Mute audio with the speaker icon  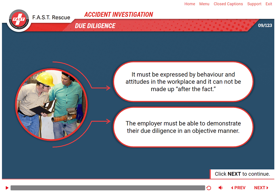220,188
